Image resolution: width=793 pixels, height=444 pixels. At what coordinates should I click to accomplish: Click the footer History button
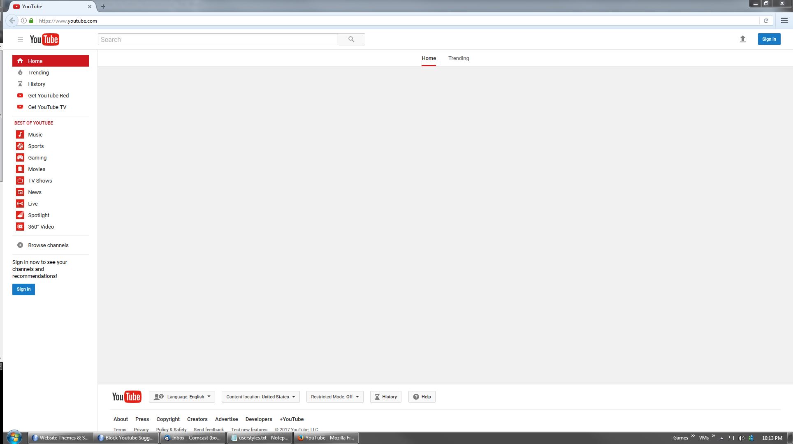tap(386, 397)
